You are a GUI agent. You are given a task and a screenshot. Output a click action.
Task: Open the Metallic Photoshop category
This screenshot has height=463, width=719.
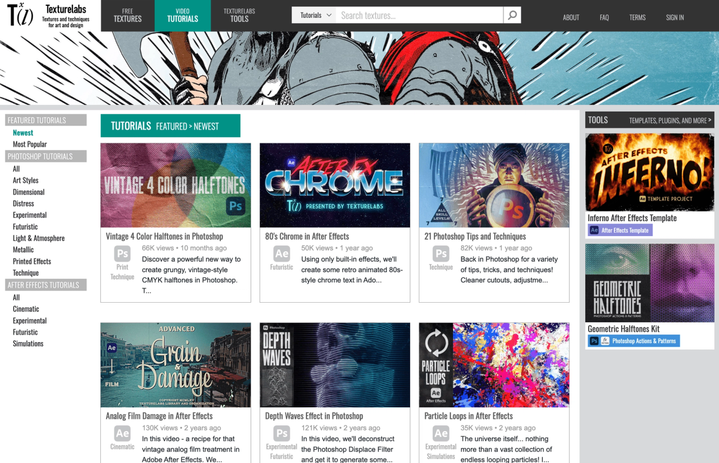click(23, 249)
